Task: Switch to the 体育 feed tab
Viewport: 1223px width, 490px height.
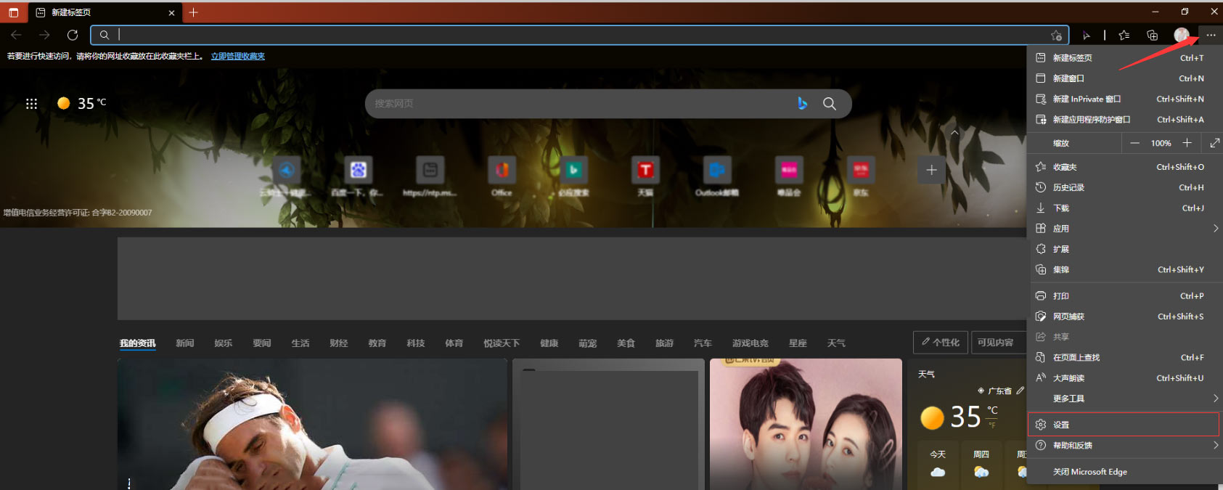Action: [454, 343]
